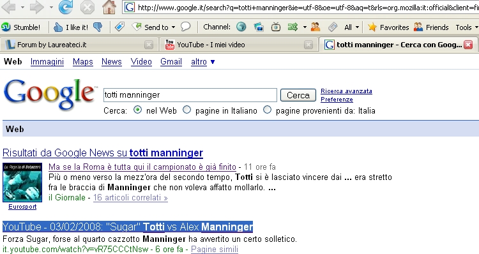
Task: Open Gmail link
Action: (x=171, y=62)
